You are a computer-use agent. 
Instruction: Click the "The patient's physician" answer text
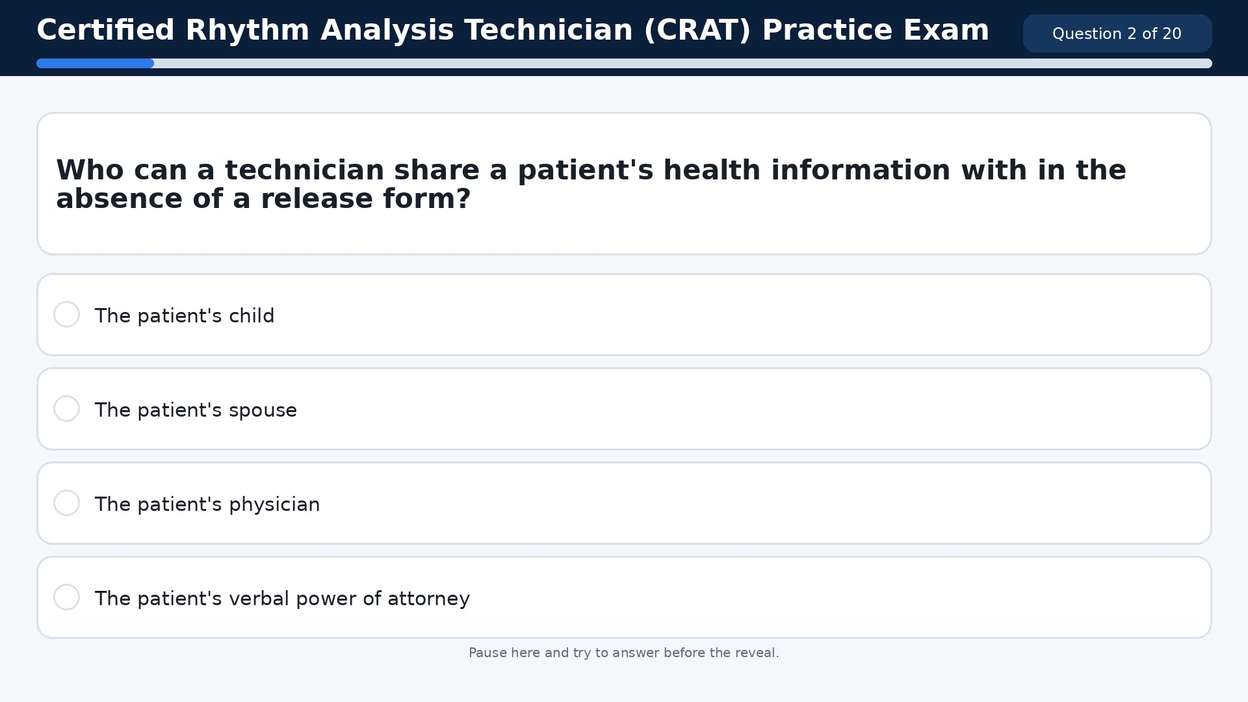click(207, 504)
